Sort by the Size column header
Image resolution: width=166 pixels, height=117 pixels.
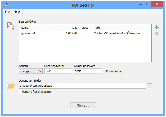69,27
